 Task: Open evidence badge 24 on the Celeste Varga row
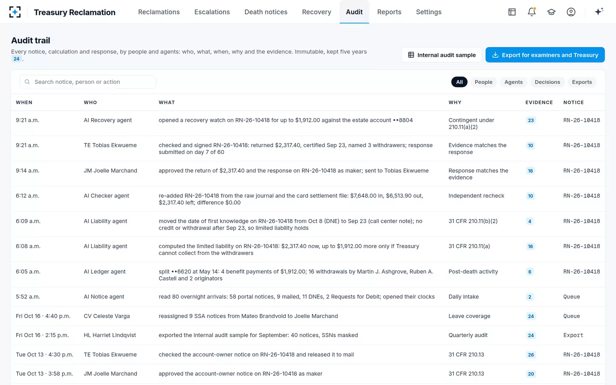(x=531, y=317)
